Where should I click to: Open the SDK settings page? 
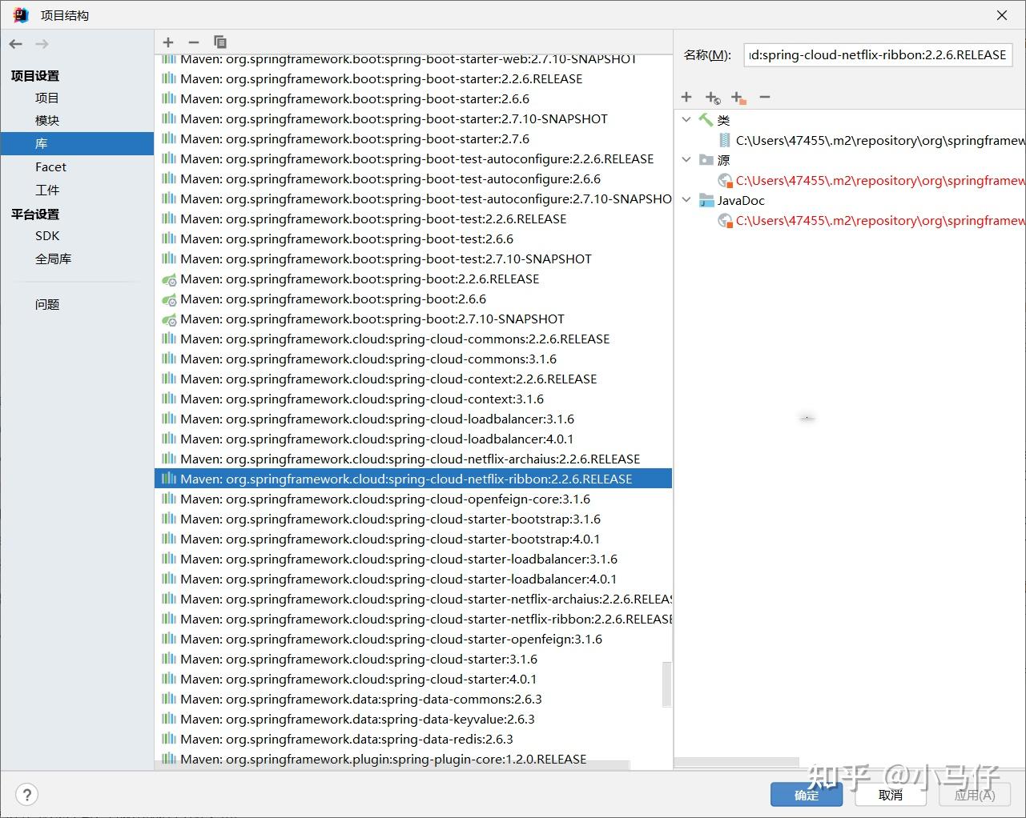47,235
